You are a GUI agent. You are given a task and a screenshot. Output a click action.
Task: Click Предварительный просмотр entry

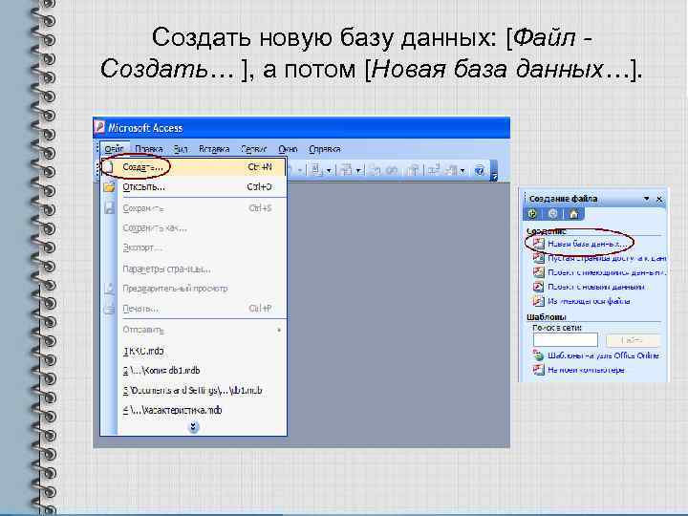coord(193,289)
